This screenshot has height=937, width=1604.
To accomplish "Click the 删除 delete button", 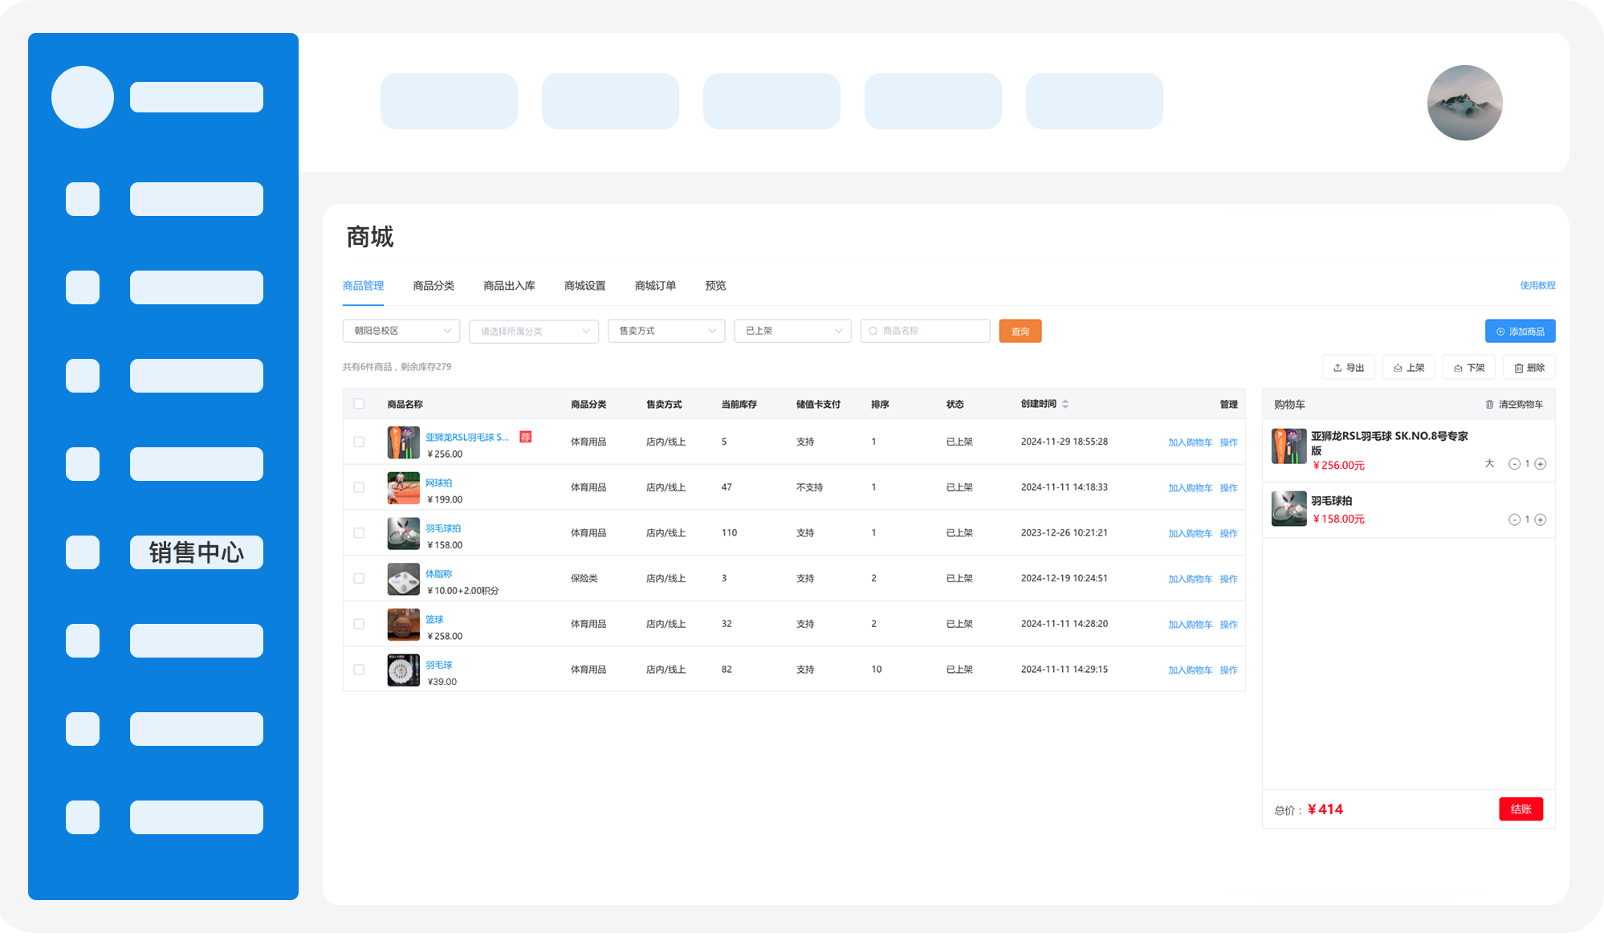I will point(1529,368).
